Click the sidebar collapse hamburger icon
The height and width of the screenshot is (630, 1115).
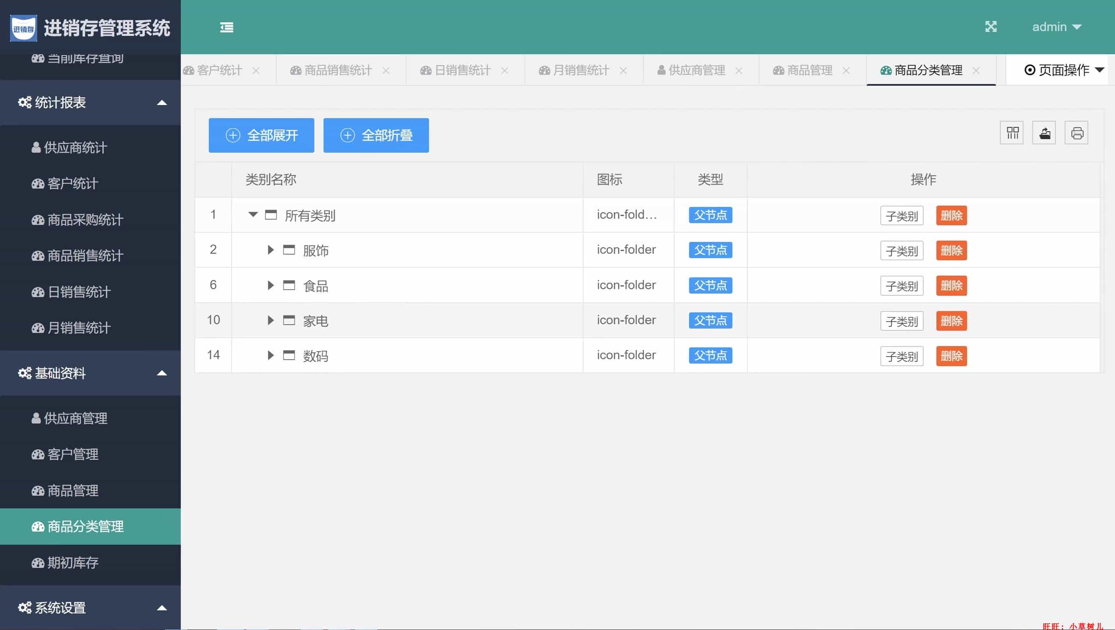click(226, 28)
